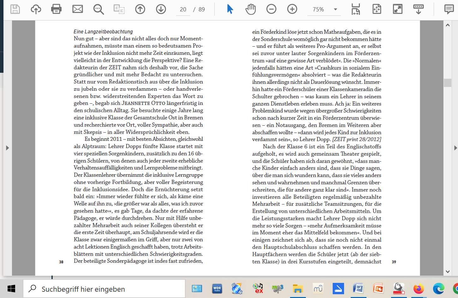
Task: Activate the arrow selection tool
Action: pos(230,9)
